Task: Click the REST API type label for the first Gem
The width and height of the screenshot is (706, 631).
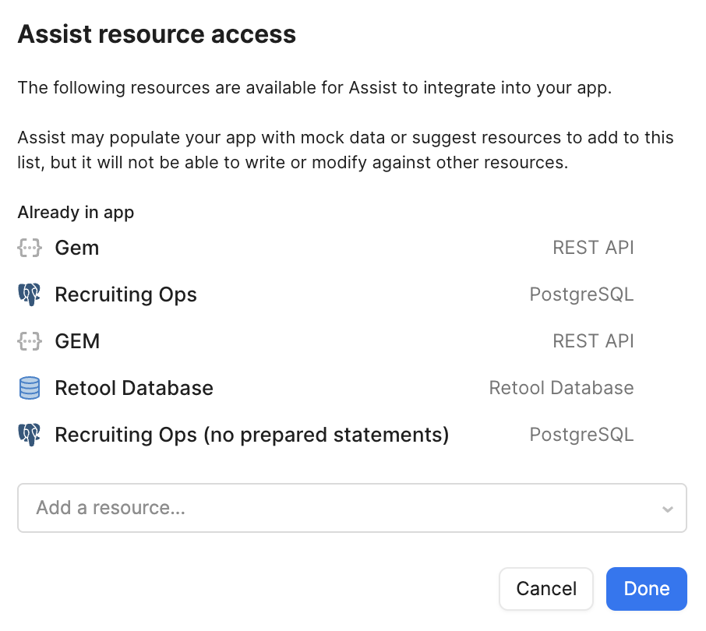Action: (593, 249)
